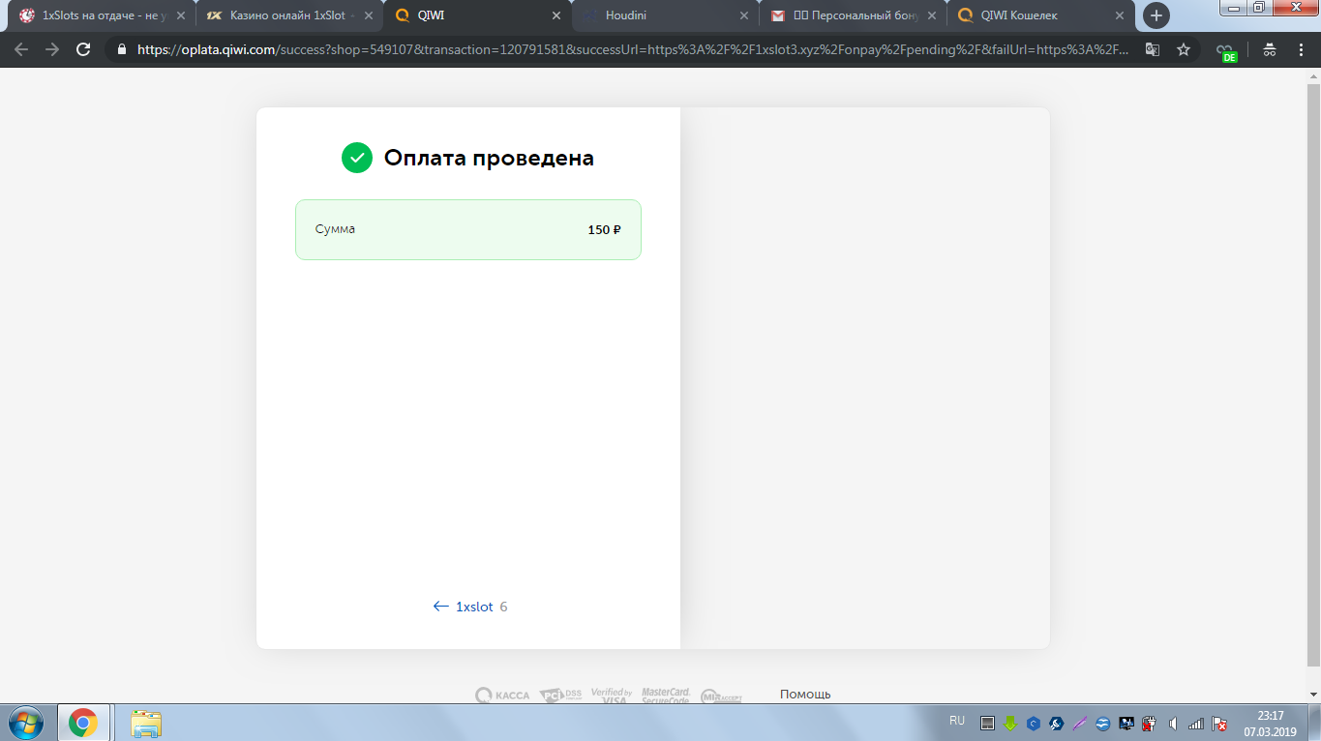Click the touchpad tray icon
This screenshot has width=1321, height=741.
pos(987,723)
